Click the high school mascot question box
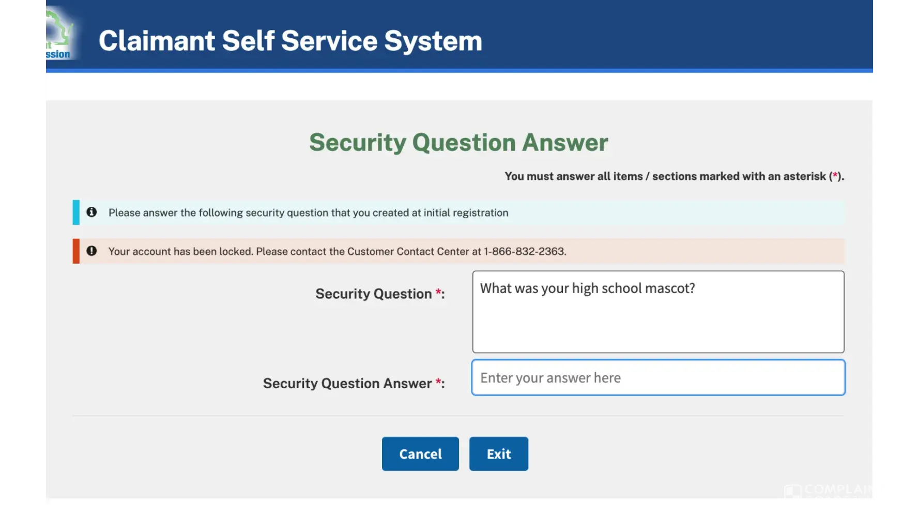919x517 pixels. (658, 312)
